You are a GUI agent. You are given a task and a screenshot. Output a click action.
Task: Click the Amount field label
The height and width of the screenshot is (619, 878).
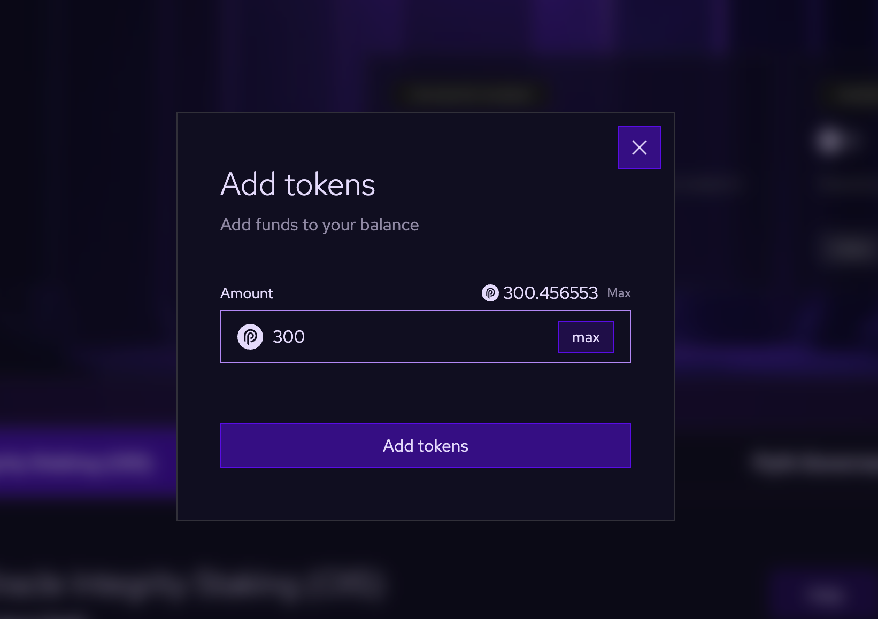(247, 293)
